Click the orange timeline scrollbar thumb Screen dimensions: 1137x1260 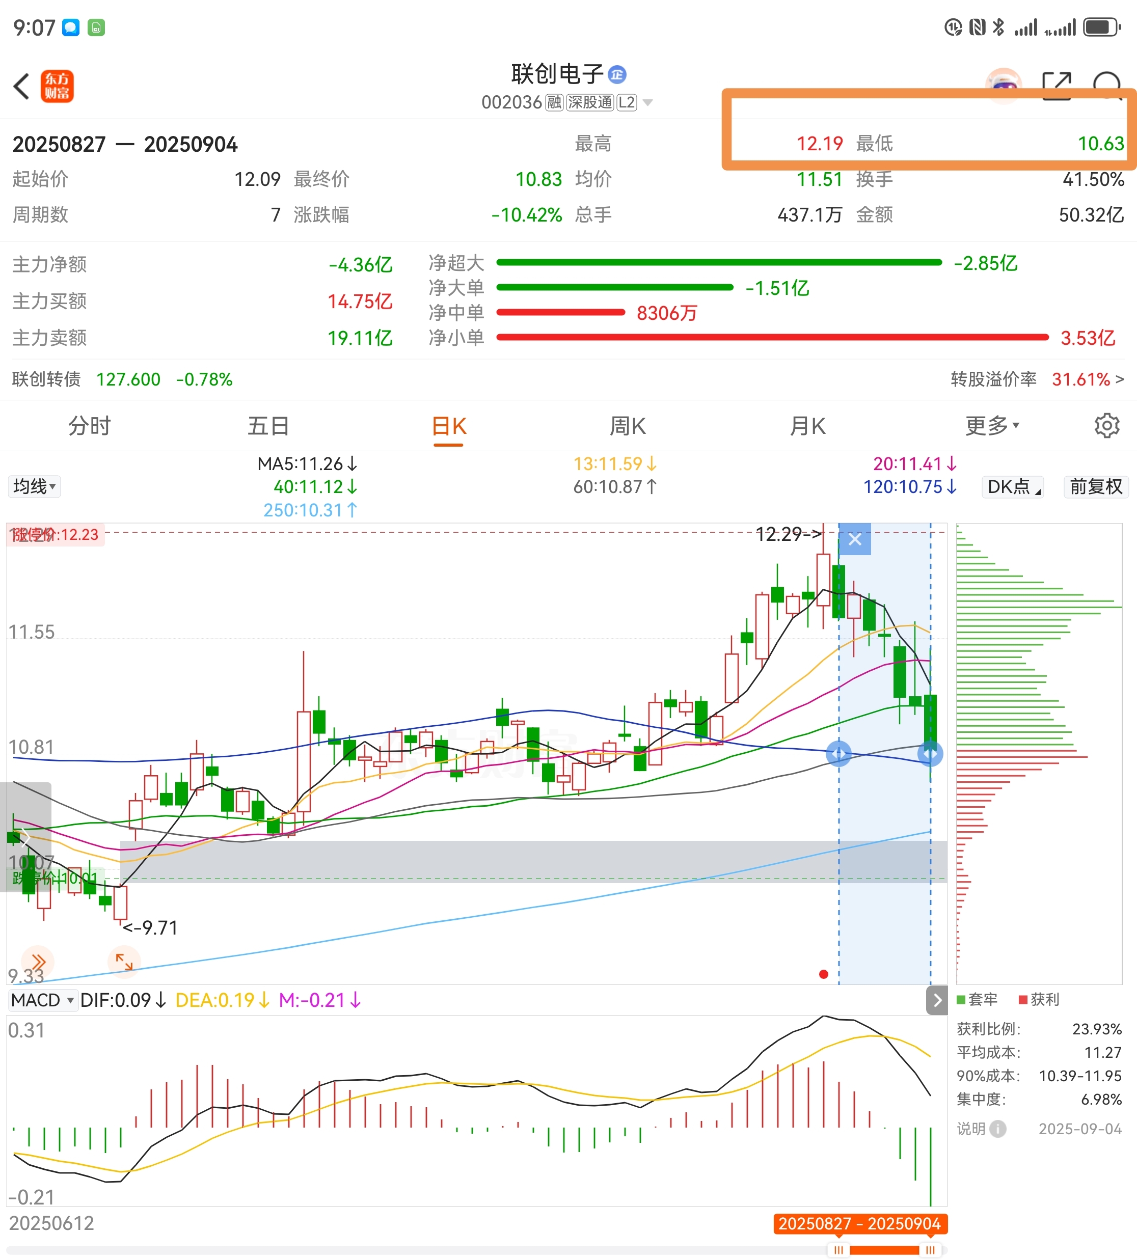(x=884, y=1250)
